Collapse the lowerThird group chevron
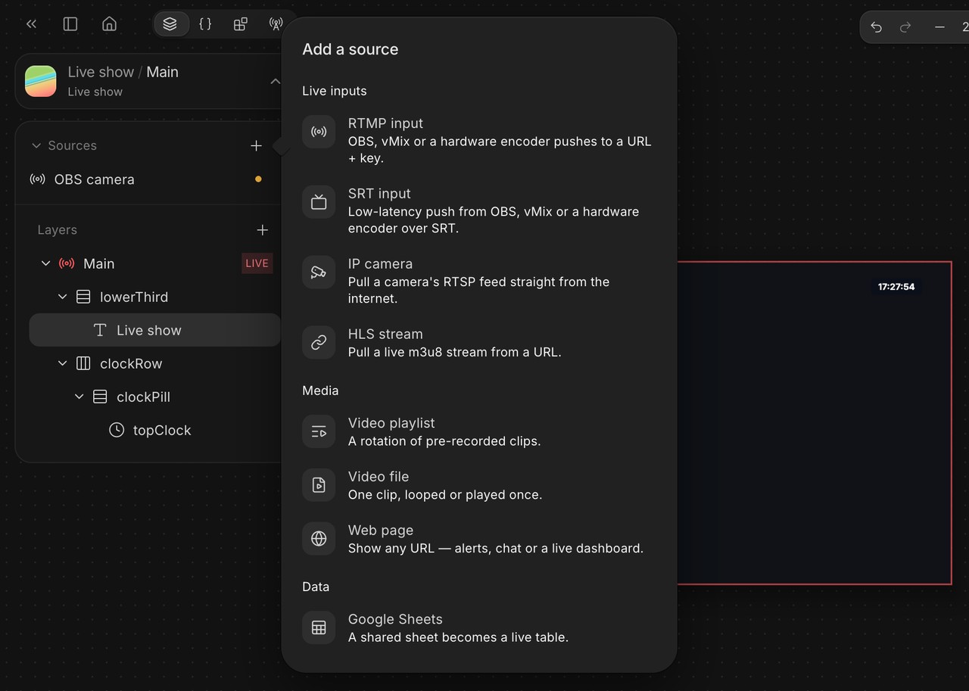The height and width of the screenshot is (691, 969). [62, 297]
